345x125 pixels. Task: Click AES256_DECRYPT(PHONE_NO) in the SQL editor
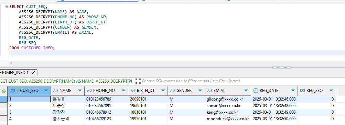[x=48, y=17]
